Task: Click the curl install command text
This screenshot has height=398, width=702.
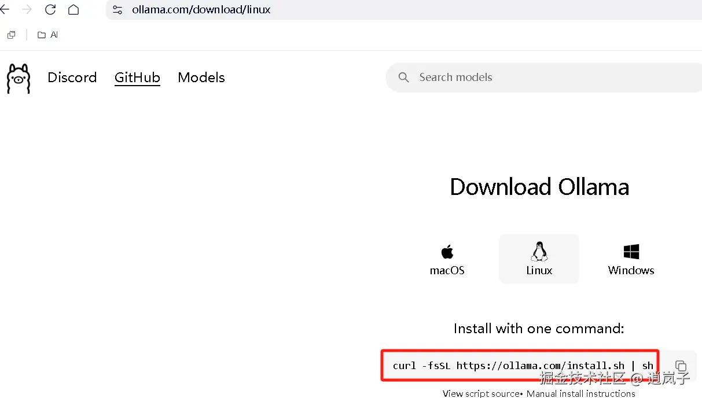Action: pos(523,366)
